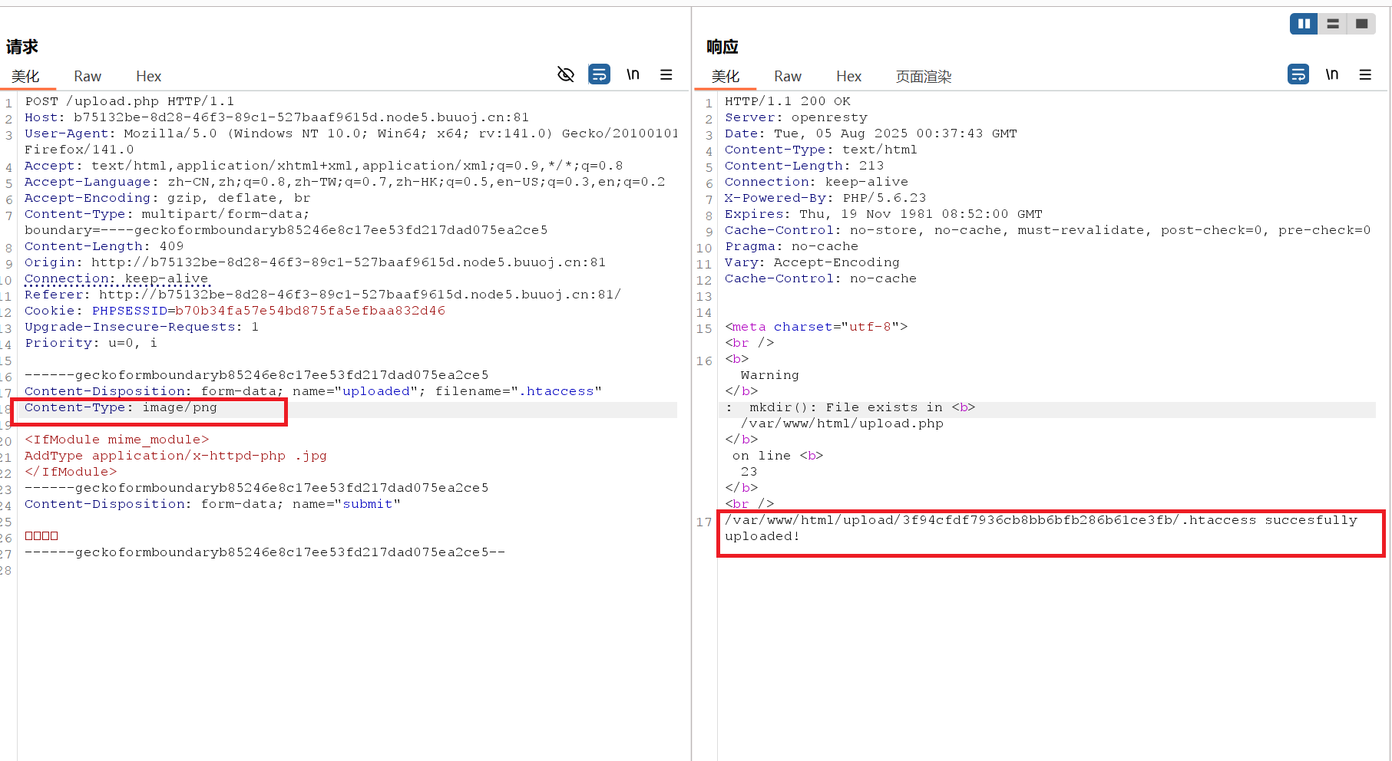Click the Accept-Language header line
Viewport: 1392px width, 761px height.
(x=345, y=182)
